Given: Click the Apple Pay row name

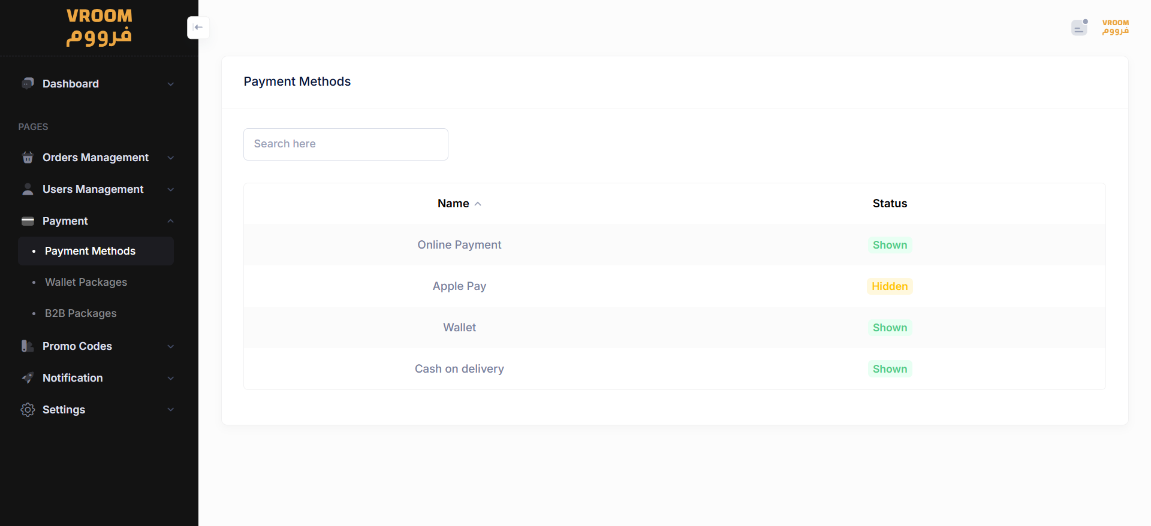Looking at the screenshot, I should 459,286.
